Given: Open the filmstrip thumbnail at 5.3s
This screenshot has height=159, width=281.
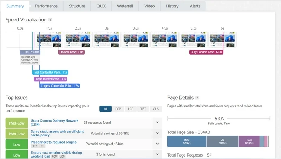Looking at the screenshot, I should [x=194, y=40].
